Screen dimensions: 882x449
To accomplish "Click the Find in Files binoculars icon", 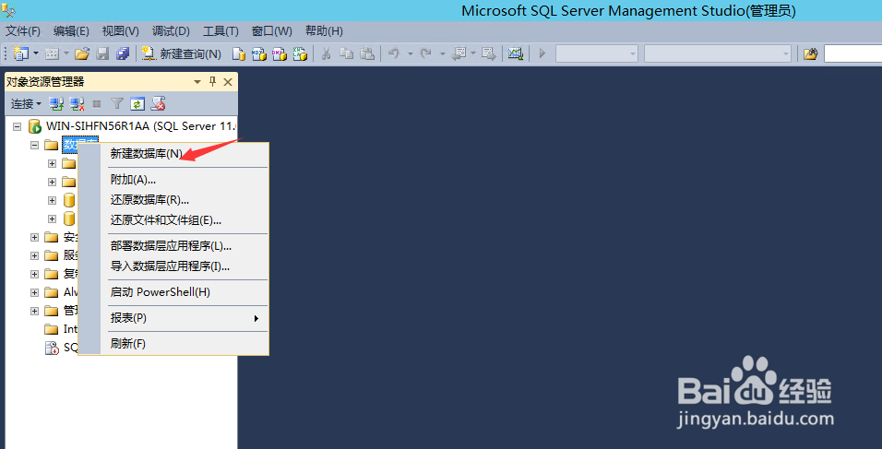I will click(x=810, y=54).
